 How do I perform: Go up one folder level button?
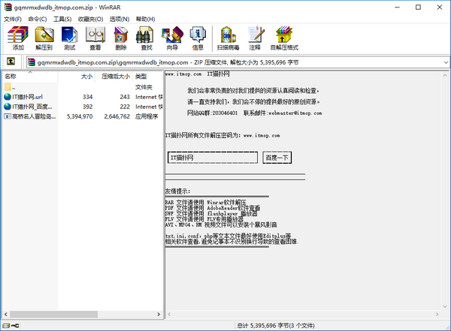point(11,62)
